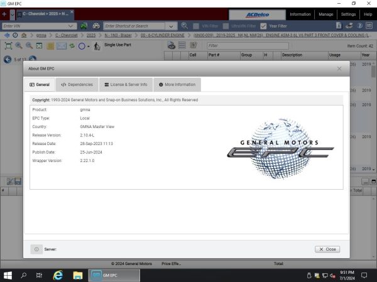This screenshot has height=282, width=377.
Task: Click the zoom in magnifier icon
Action: (x=19, y=45)
